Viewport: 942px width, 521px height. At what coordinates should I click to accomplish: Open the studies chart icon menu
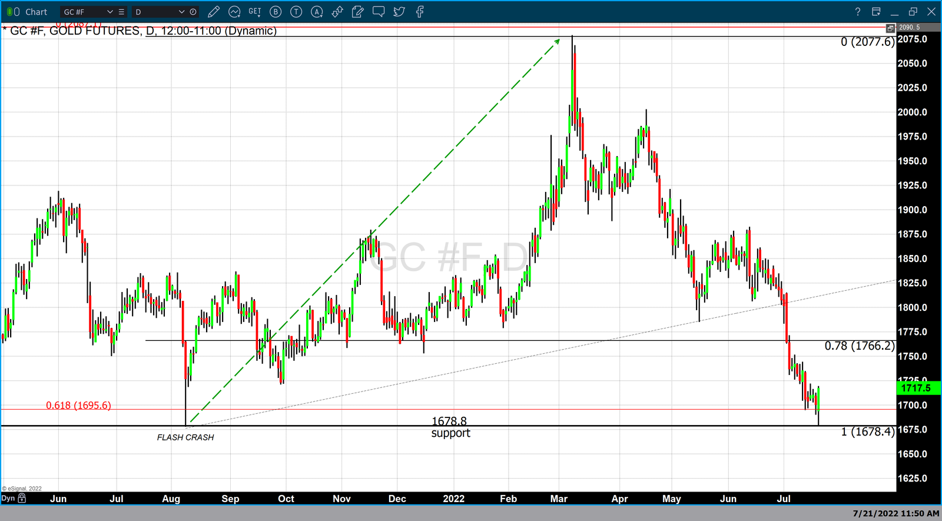[x=234, y=12]
